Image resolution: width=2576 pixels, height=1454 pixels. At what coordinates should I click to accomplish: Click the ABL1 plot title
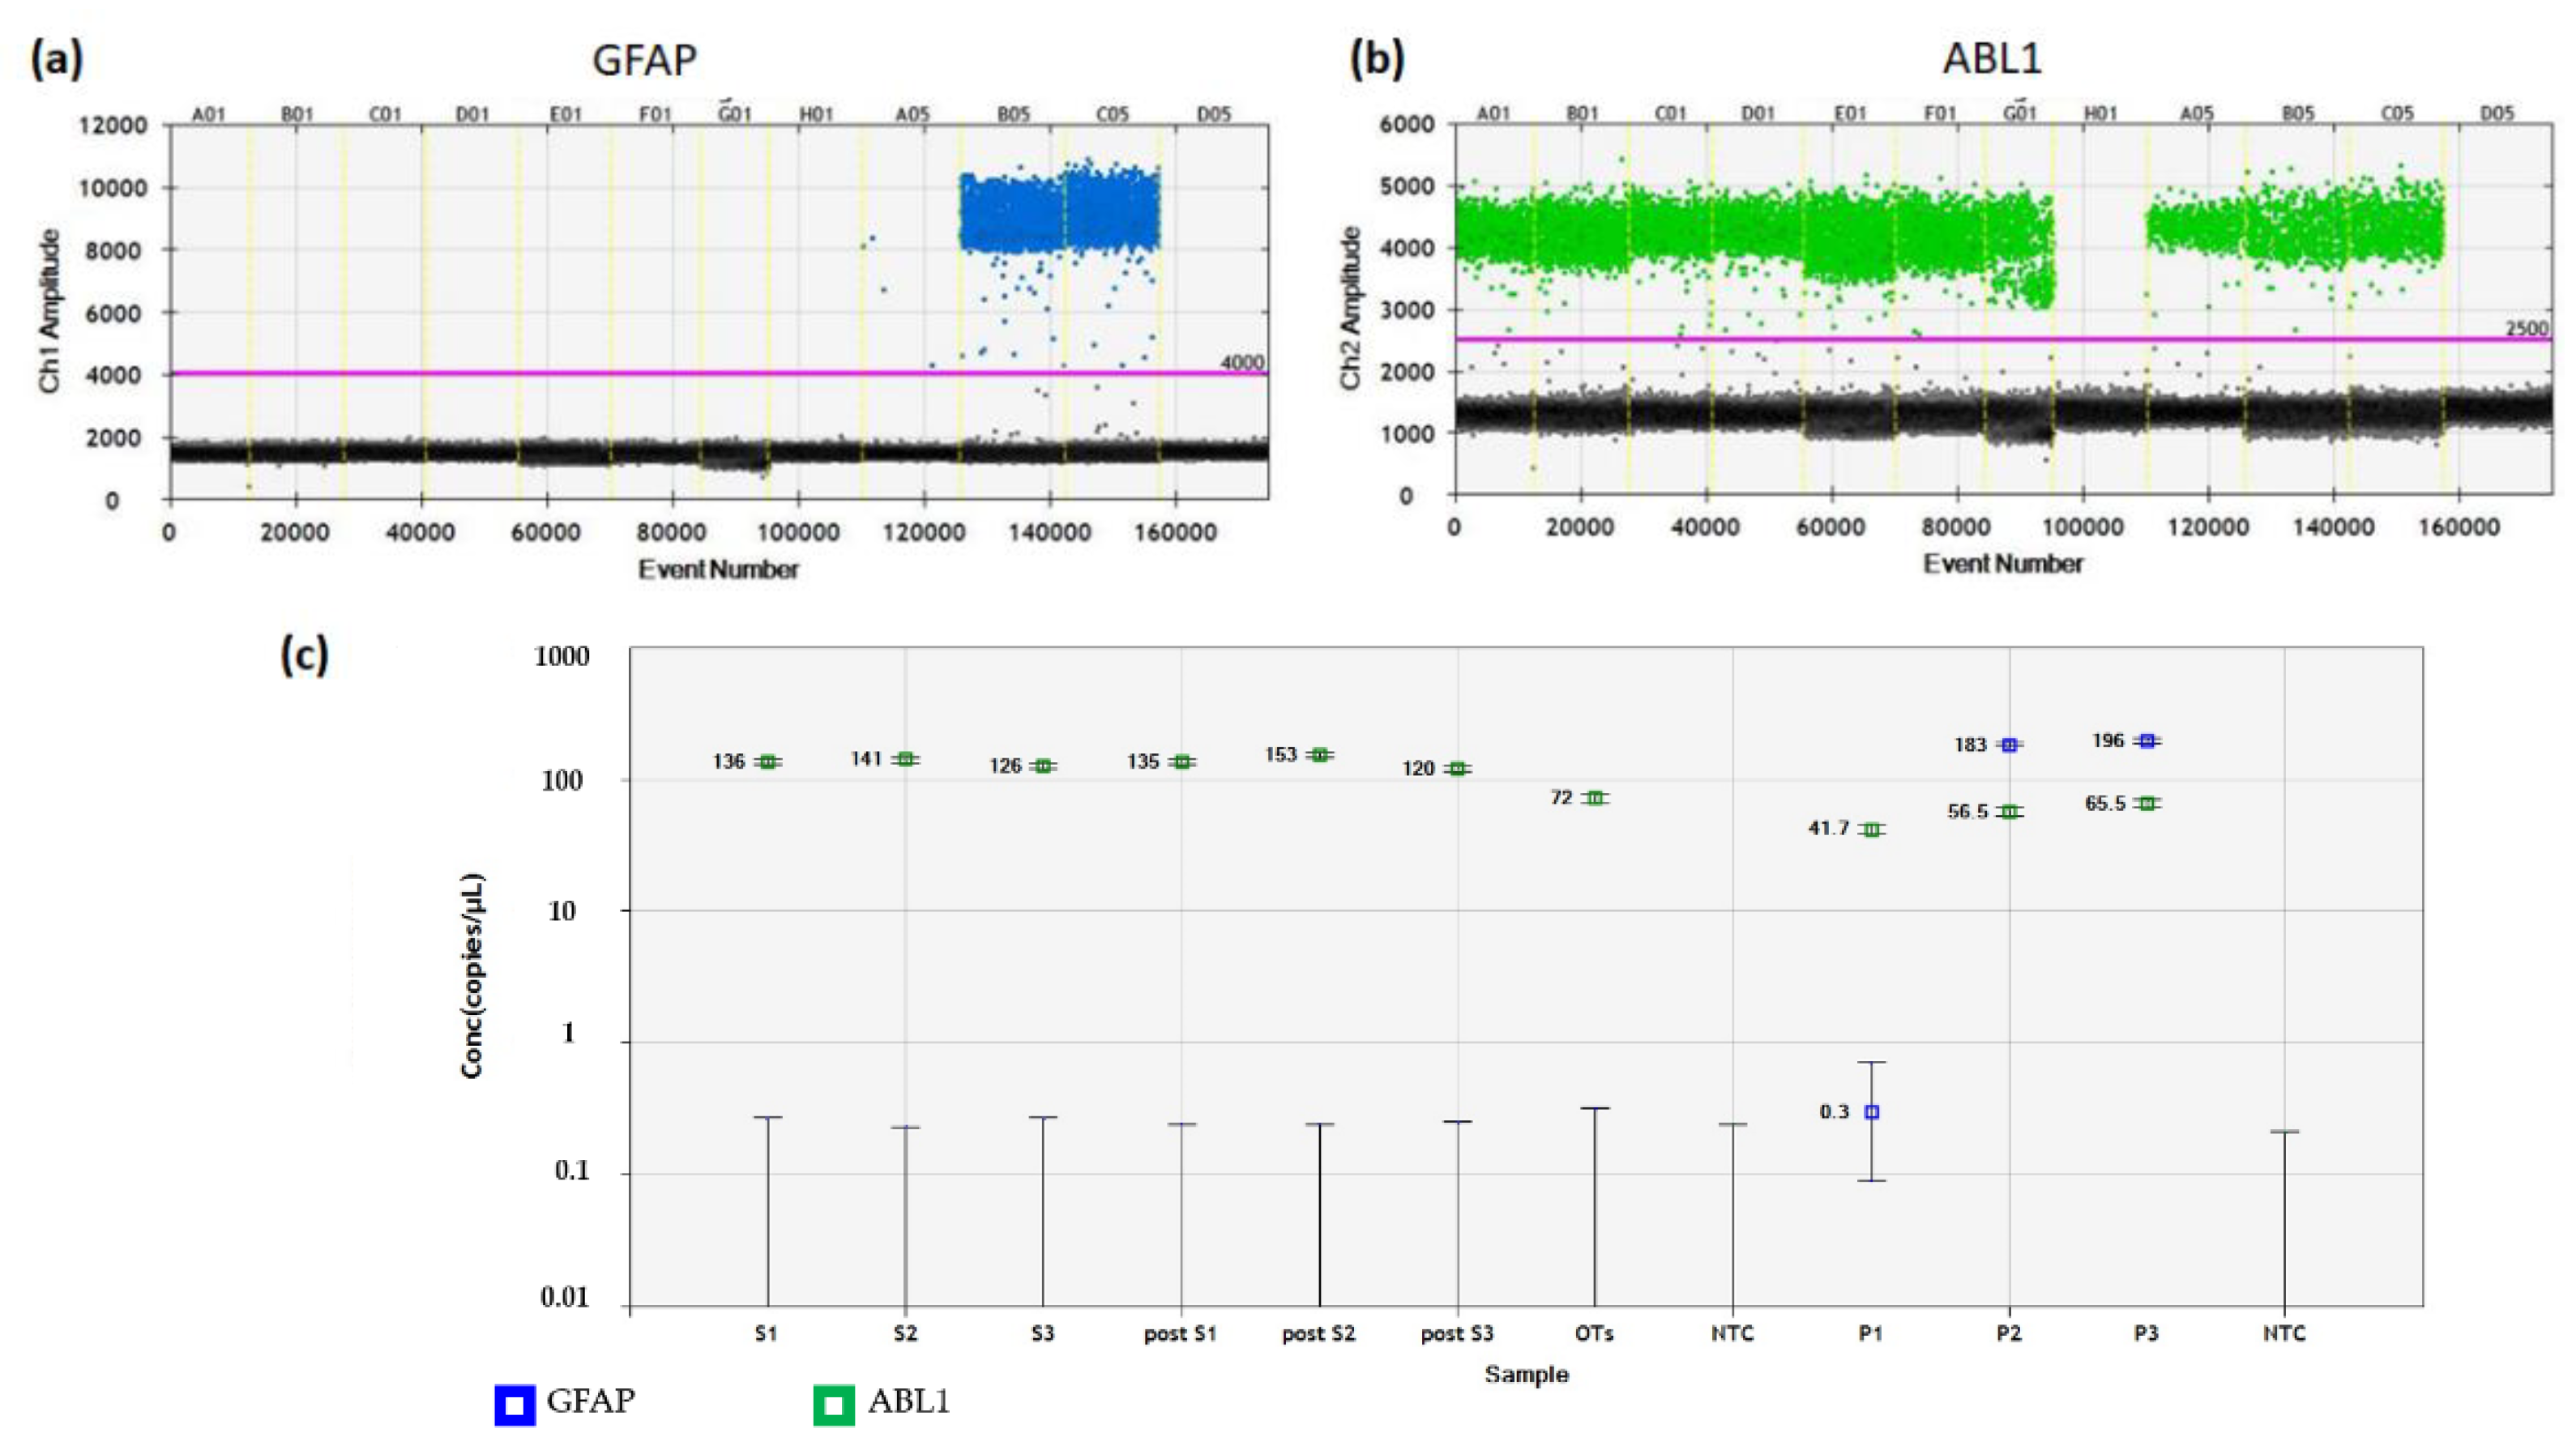point(1992,58)
